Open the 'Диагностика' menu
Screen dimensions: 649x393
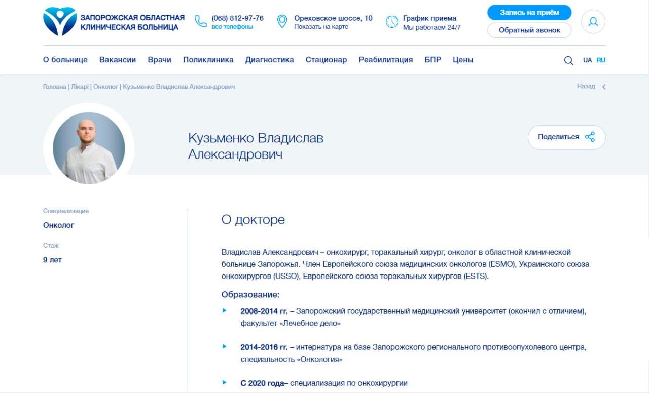(270, 60)
